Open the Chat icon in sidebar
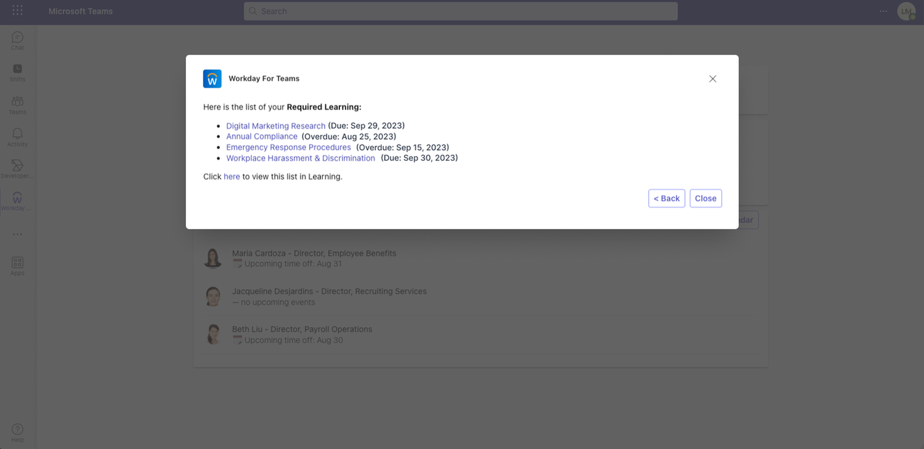The height and width of the screenshot is (449, 924). click(17, 39)
